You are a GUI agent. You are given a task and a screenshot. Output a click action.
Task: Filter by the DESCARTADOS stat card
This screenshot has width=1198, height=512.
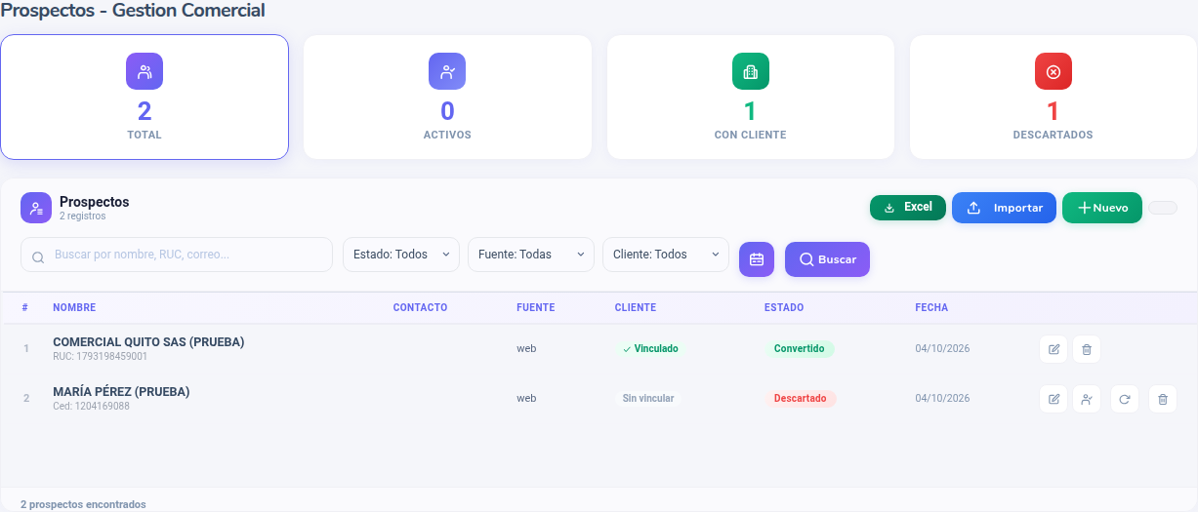pos(1053,98)
